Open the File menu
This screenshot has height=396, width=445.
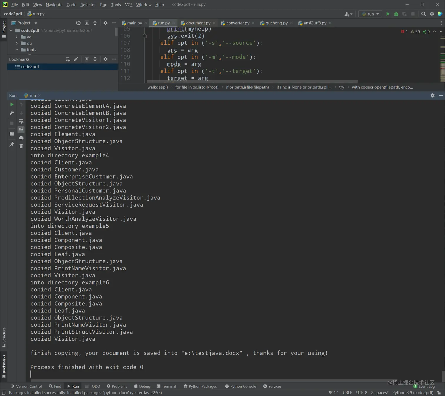click(x=15, y=5)
